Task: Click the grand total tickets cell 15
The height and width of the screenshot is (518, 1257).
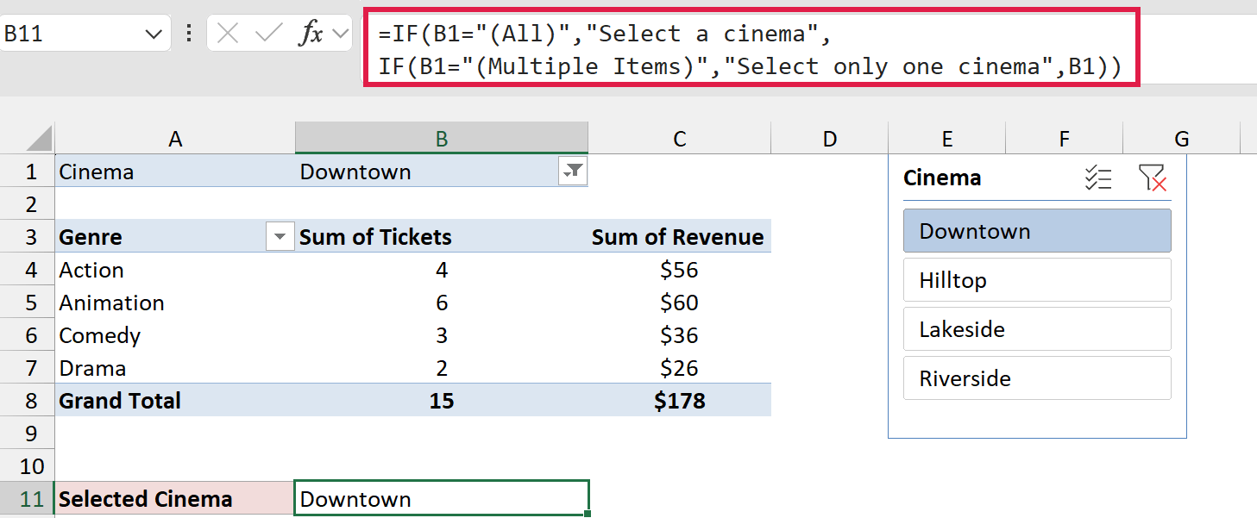Action: 442,401
